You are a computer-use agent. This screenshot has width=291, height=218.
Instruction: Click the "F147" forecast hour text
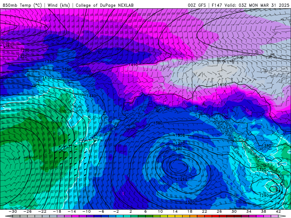217,5
